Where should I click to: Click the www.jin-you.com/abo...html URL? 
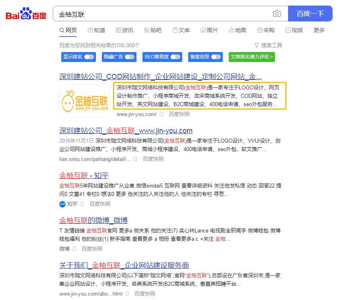[91, 294]
